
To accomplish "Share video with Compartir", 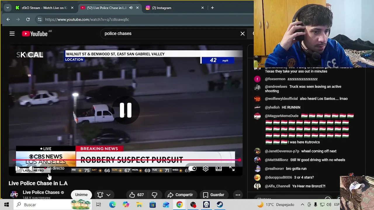I will click(x=180, y=195).
